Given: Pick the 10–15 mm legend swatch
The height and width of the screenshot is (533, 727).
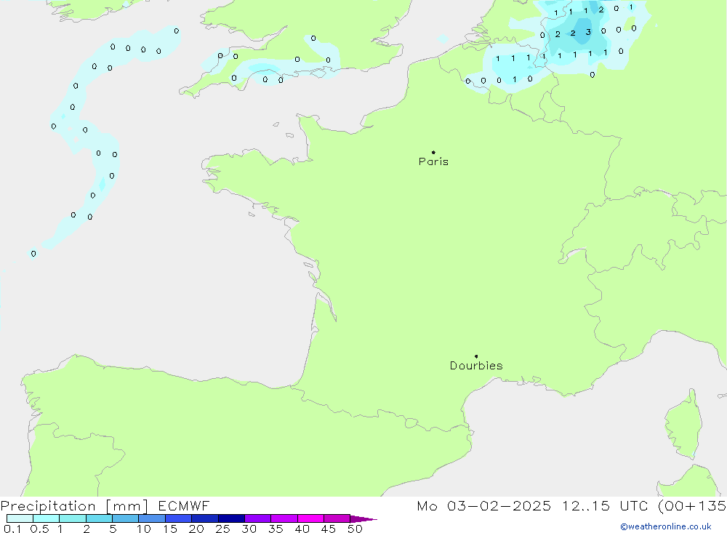Looking at the screenshot, I should point(152,518).
